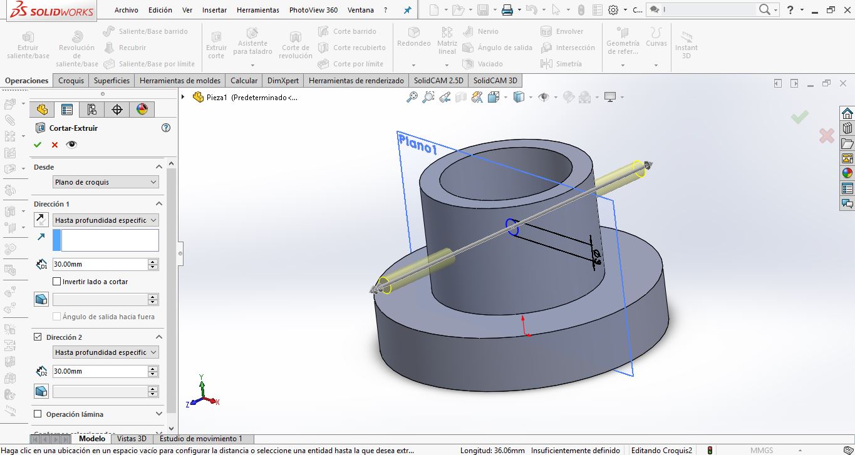Click the green OK checkmark in Cortar-Extruir
This screenshot has width=855, height=455.
(x=38, y=145)
